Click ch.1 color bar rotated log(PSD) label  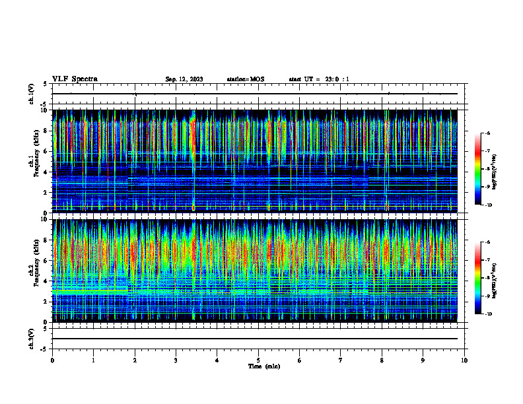pyautogui.click(x=495, y=172)
